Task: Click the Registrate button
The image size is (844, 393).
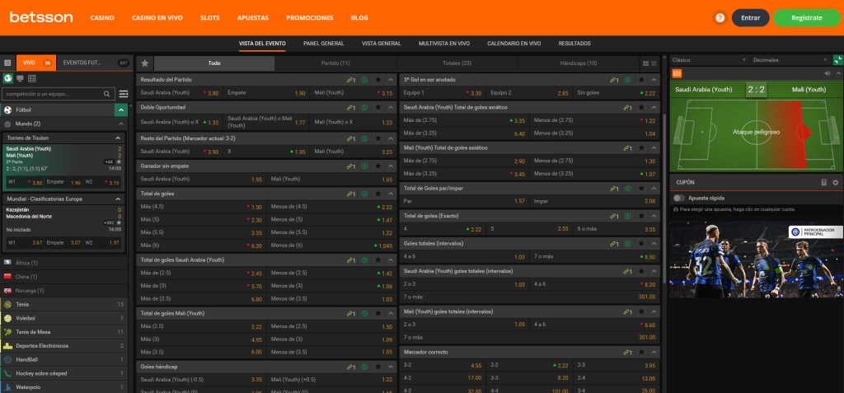Action: tap(806, 17)
